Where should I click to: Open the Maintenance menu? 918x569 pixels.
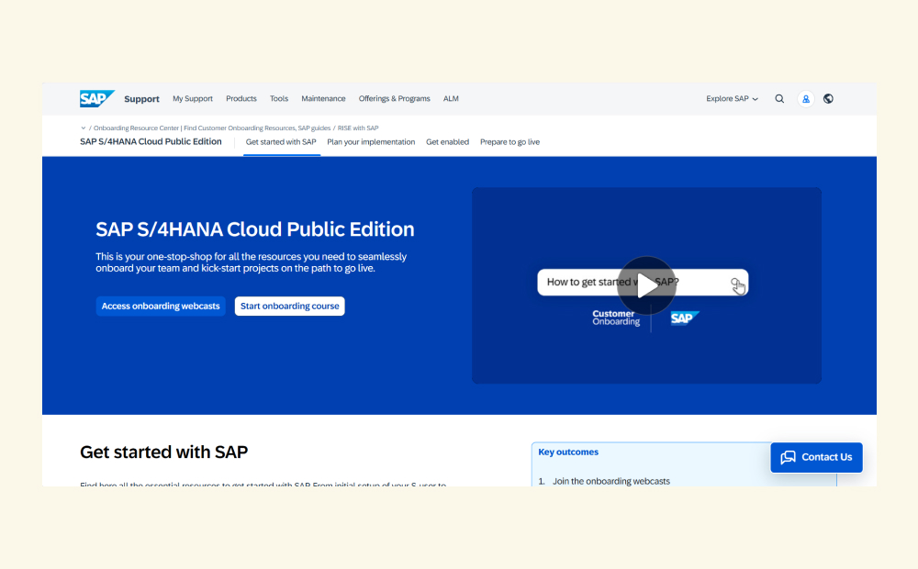click(323, 98)
